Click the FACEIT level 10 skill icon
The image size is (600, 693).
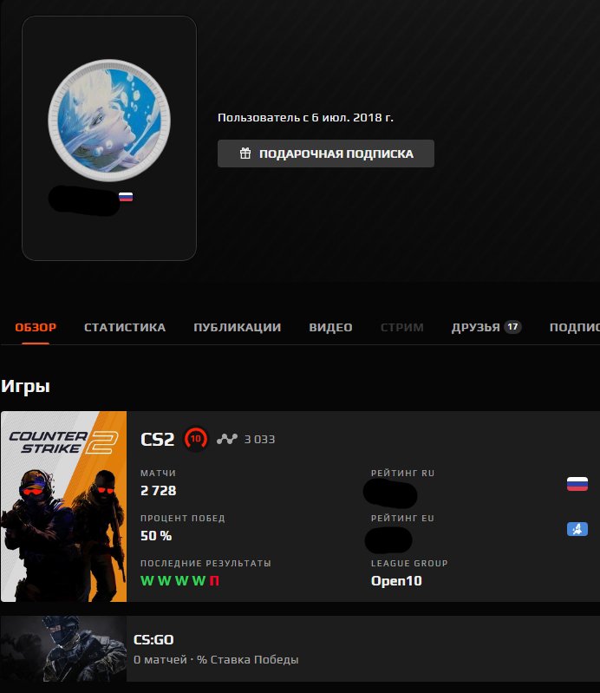click(x=196, y=439)
